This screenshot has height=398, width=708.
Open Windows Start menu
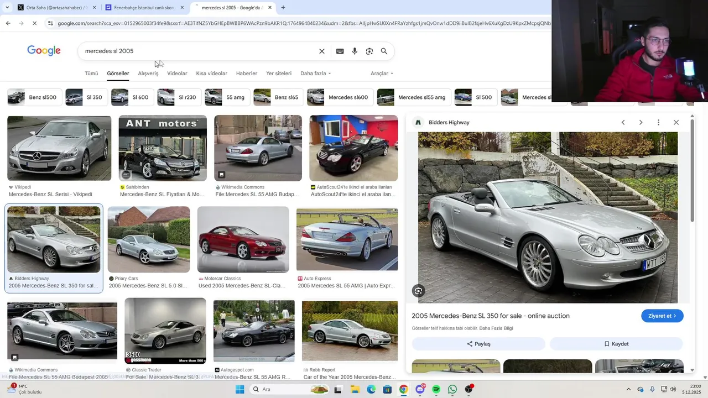tap(240, 389)
